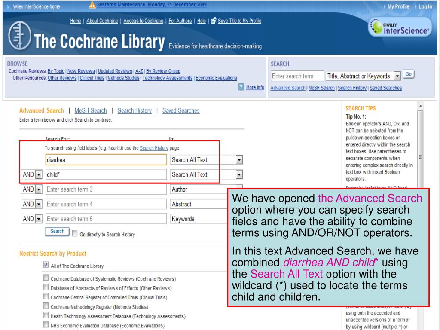Open the AND operator dropdown for search term 5
440x330 pixels.
(39, 219)
